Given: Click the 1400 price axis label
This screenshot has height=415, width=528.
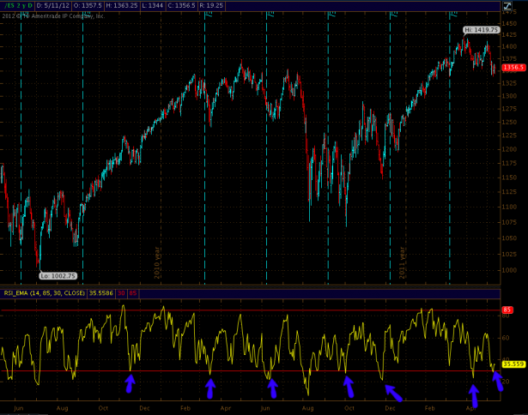Looking at the screenshot, I should pos(509,46).
